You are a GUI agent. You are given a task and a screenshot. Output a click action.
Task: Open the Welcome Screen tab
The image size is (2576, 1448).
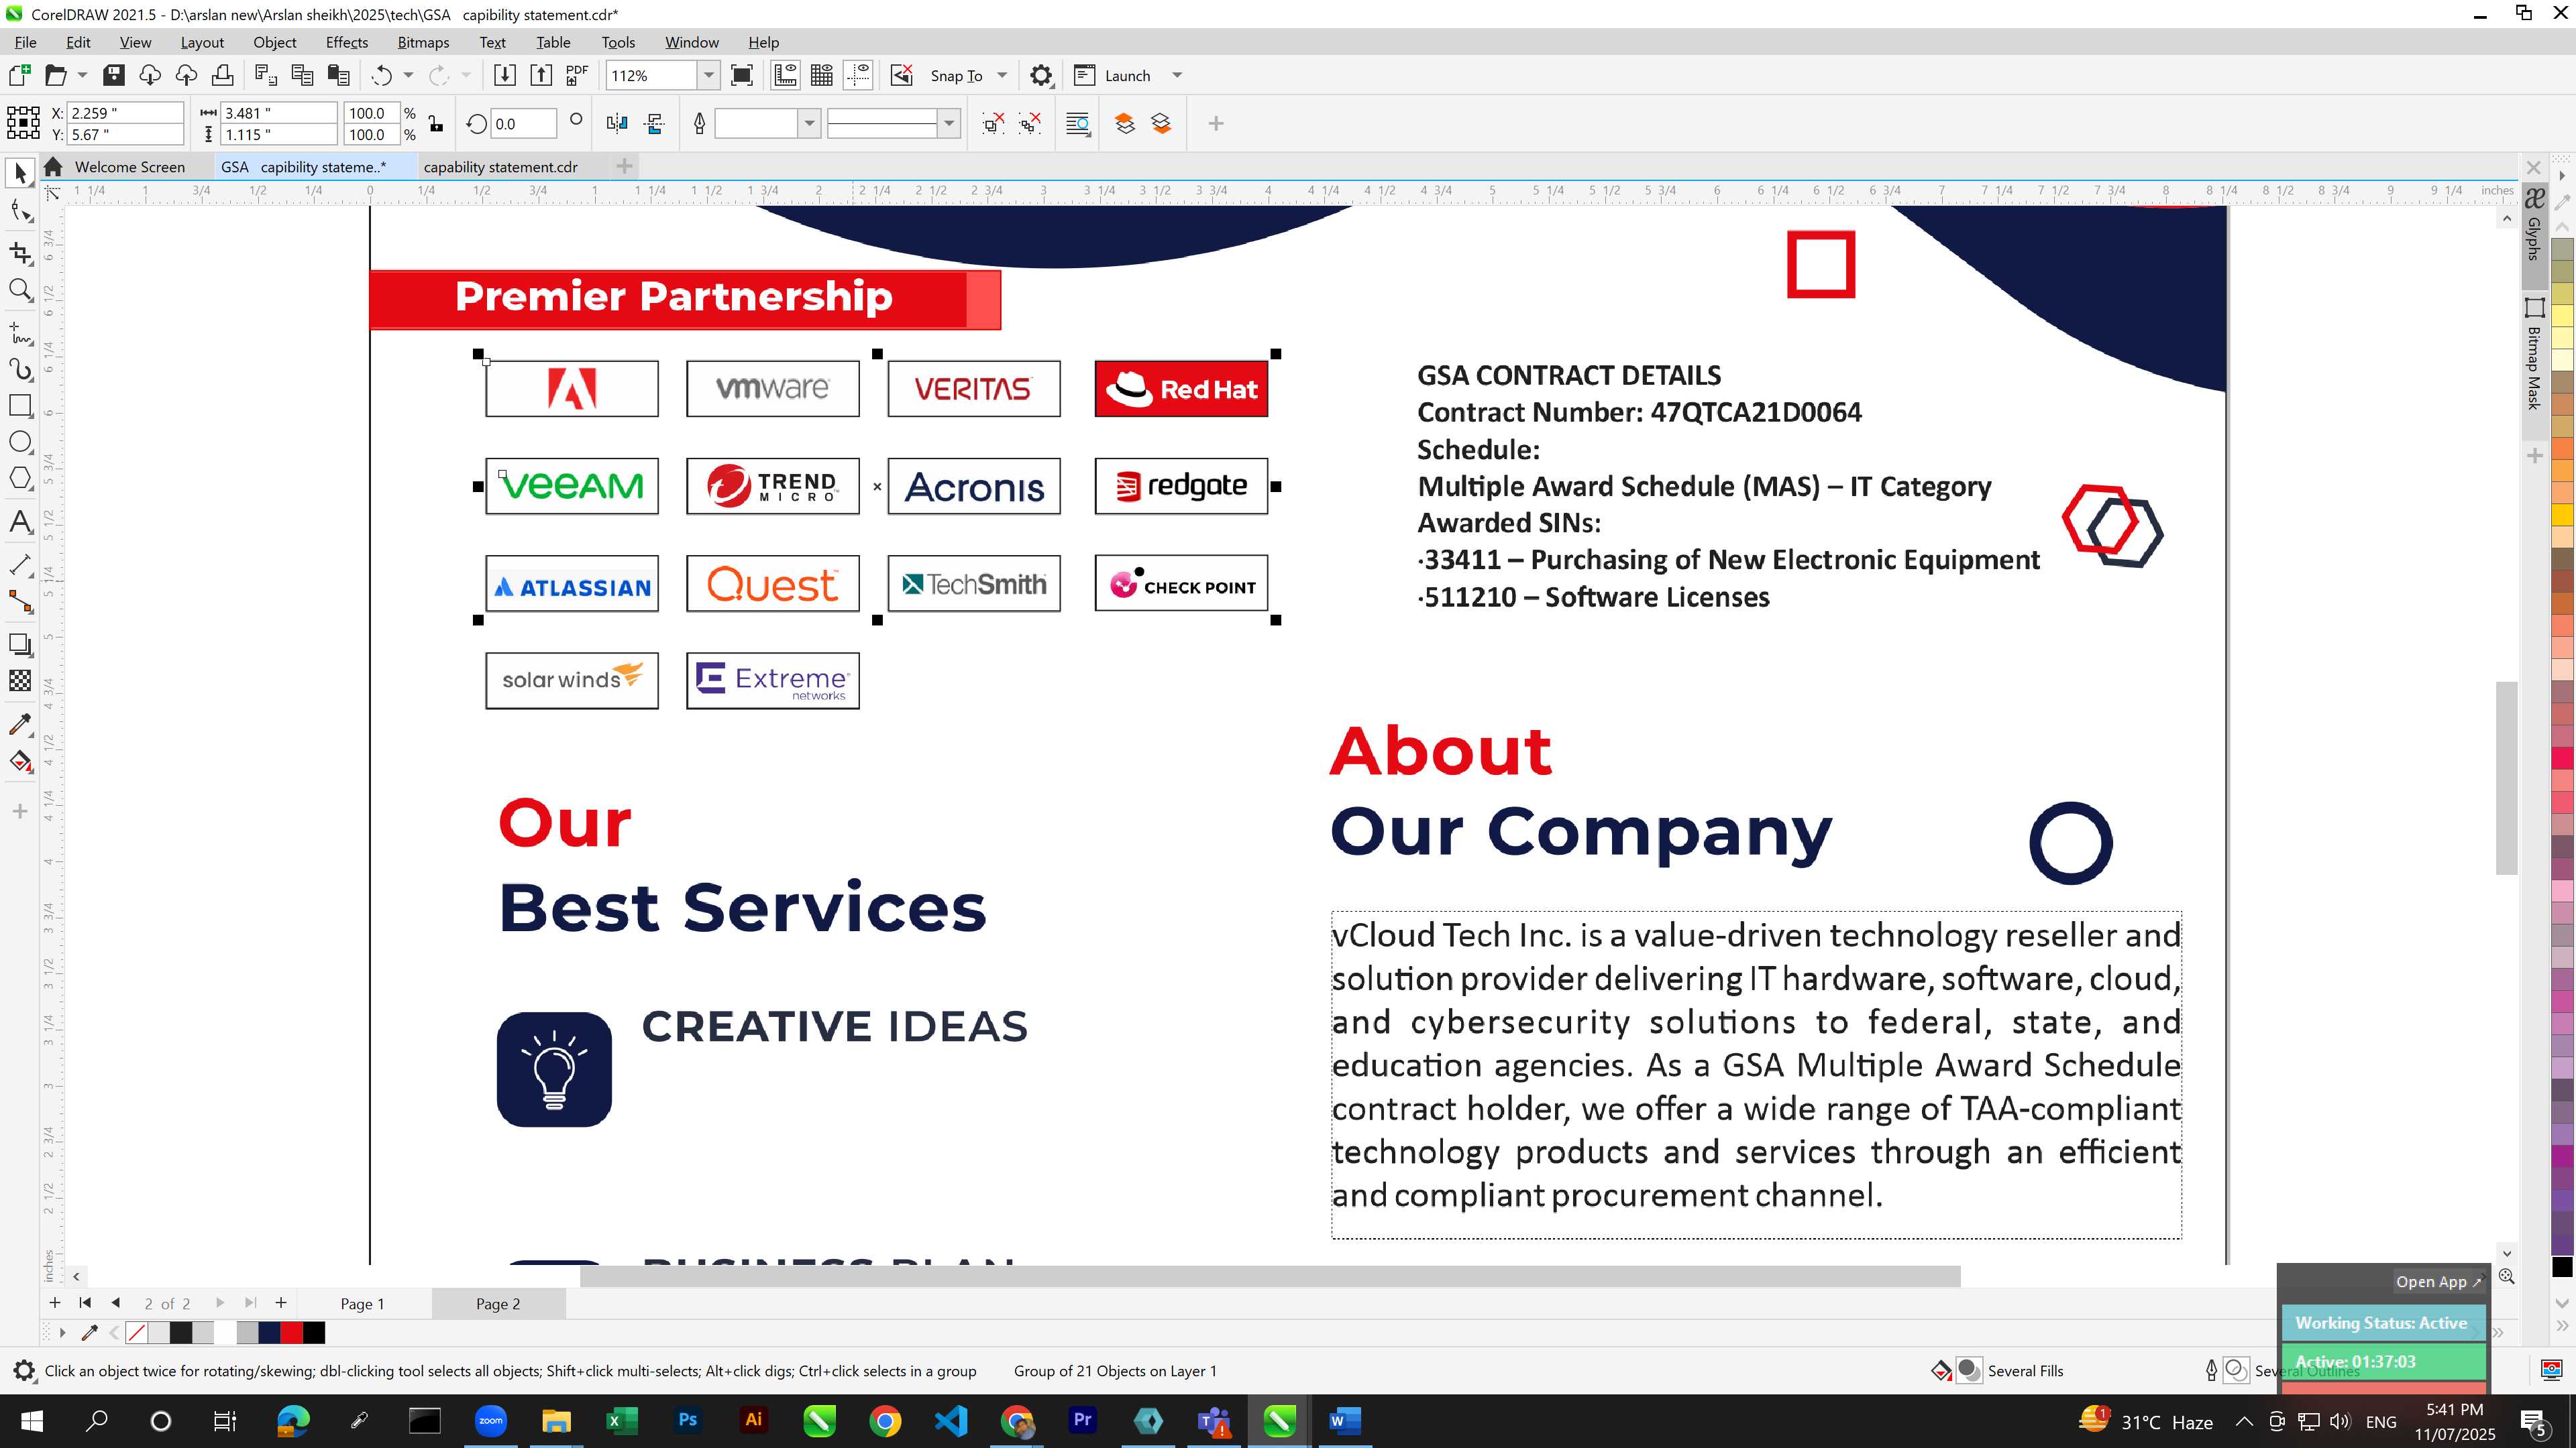click(130, 167)
